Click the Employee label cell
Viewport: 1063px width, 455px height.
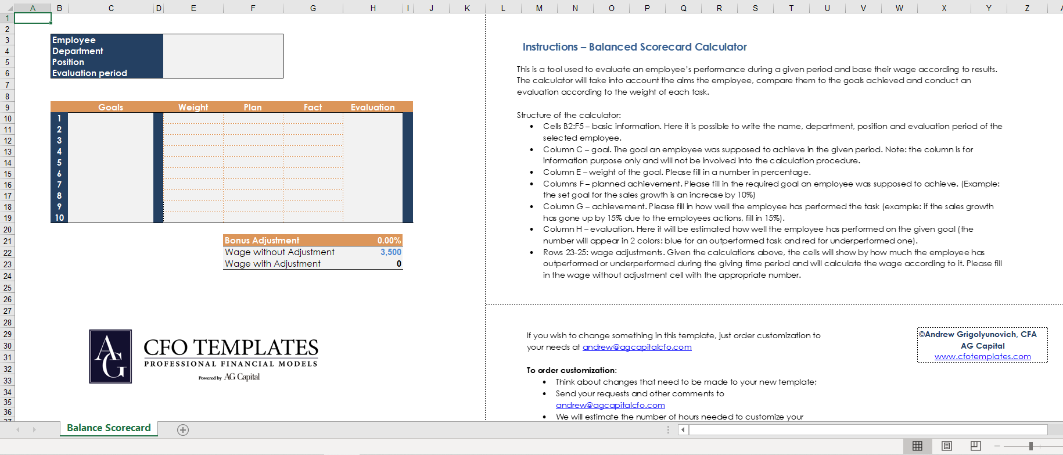point(107,40)
